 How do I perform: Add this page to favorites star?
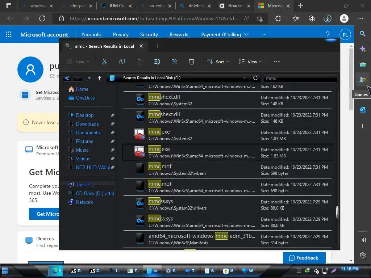coord(259,18)
